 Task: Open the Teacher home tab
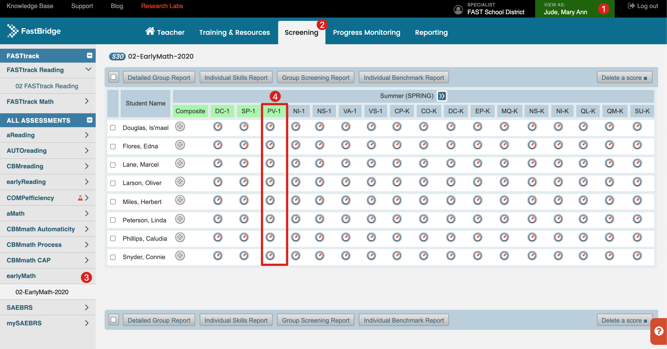[165, 32]
